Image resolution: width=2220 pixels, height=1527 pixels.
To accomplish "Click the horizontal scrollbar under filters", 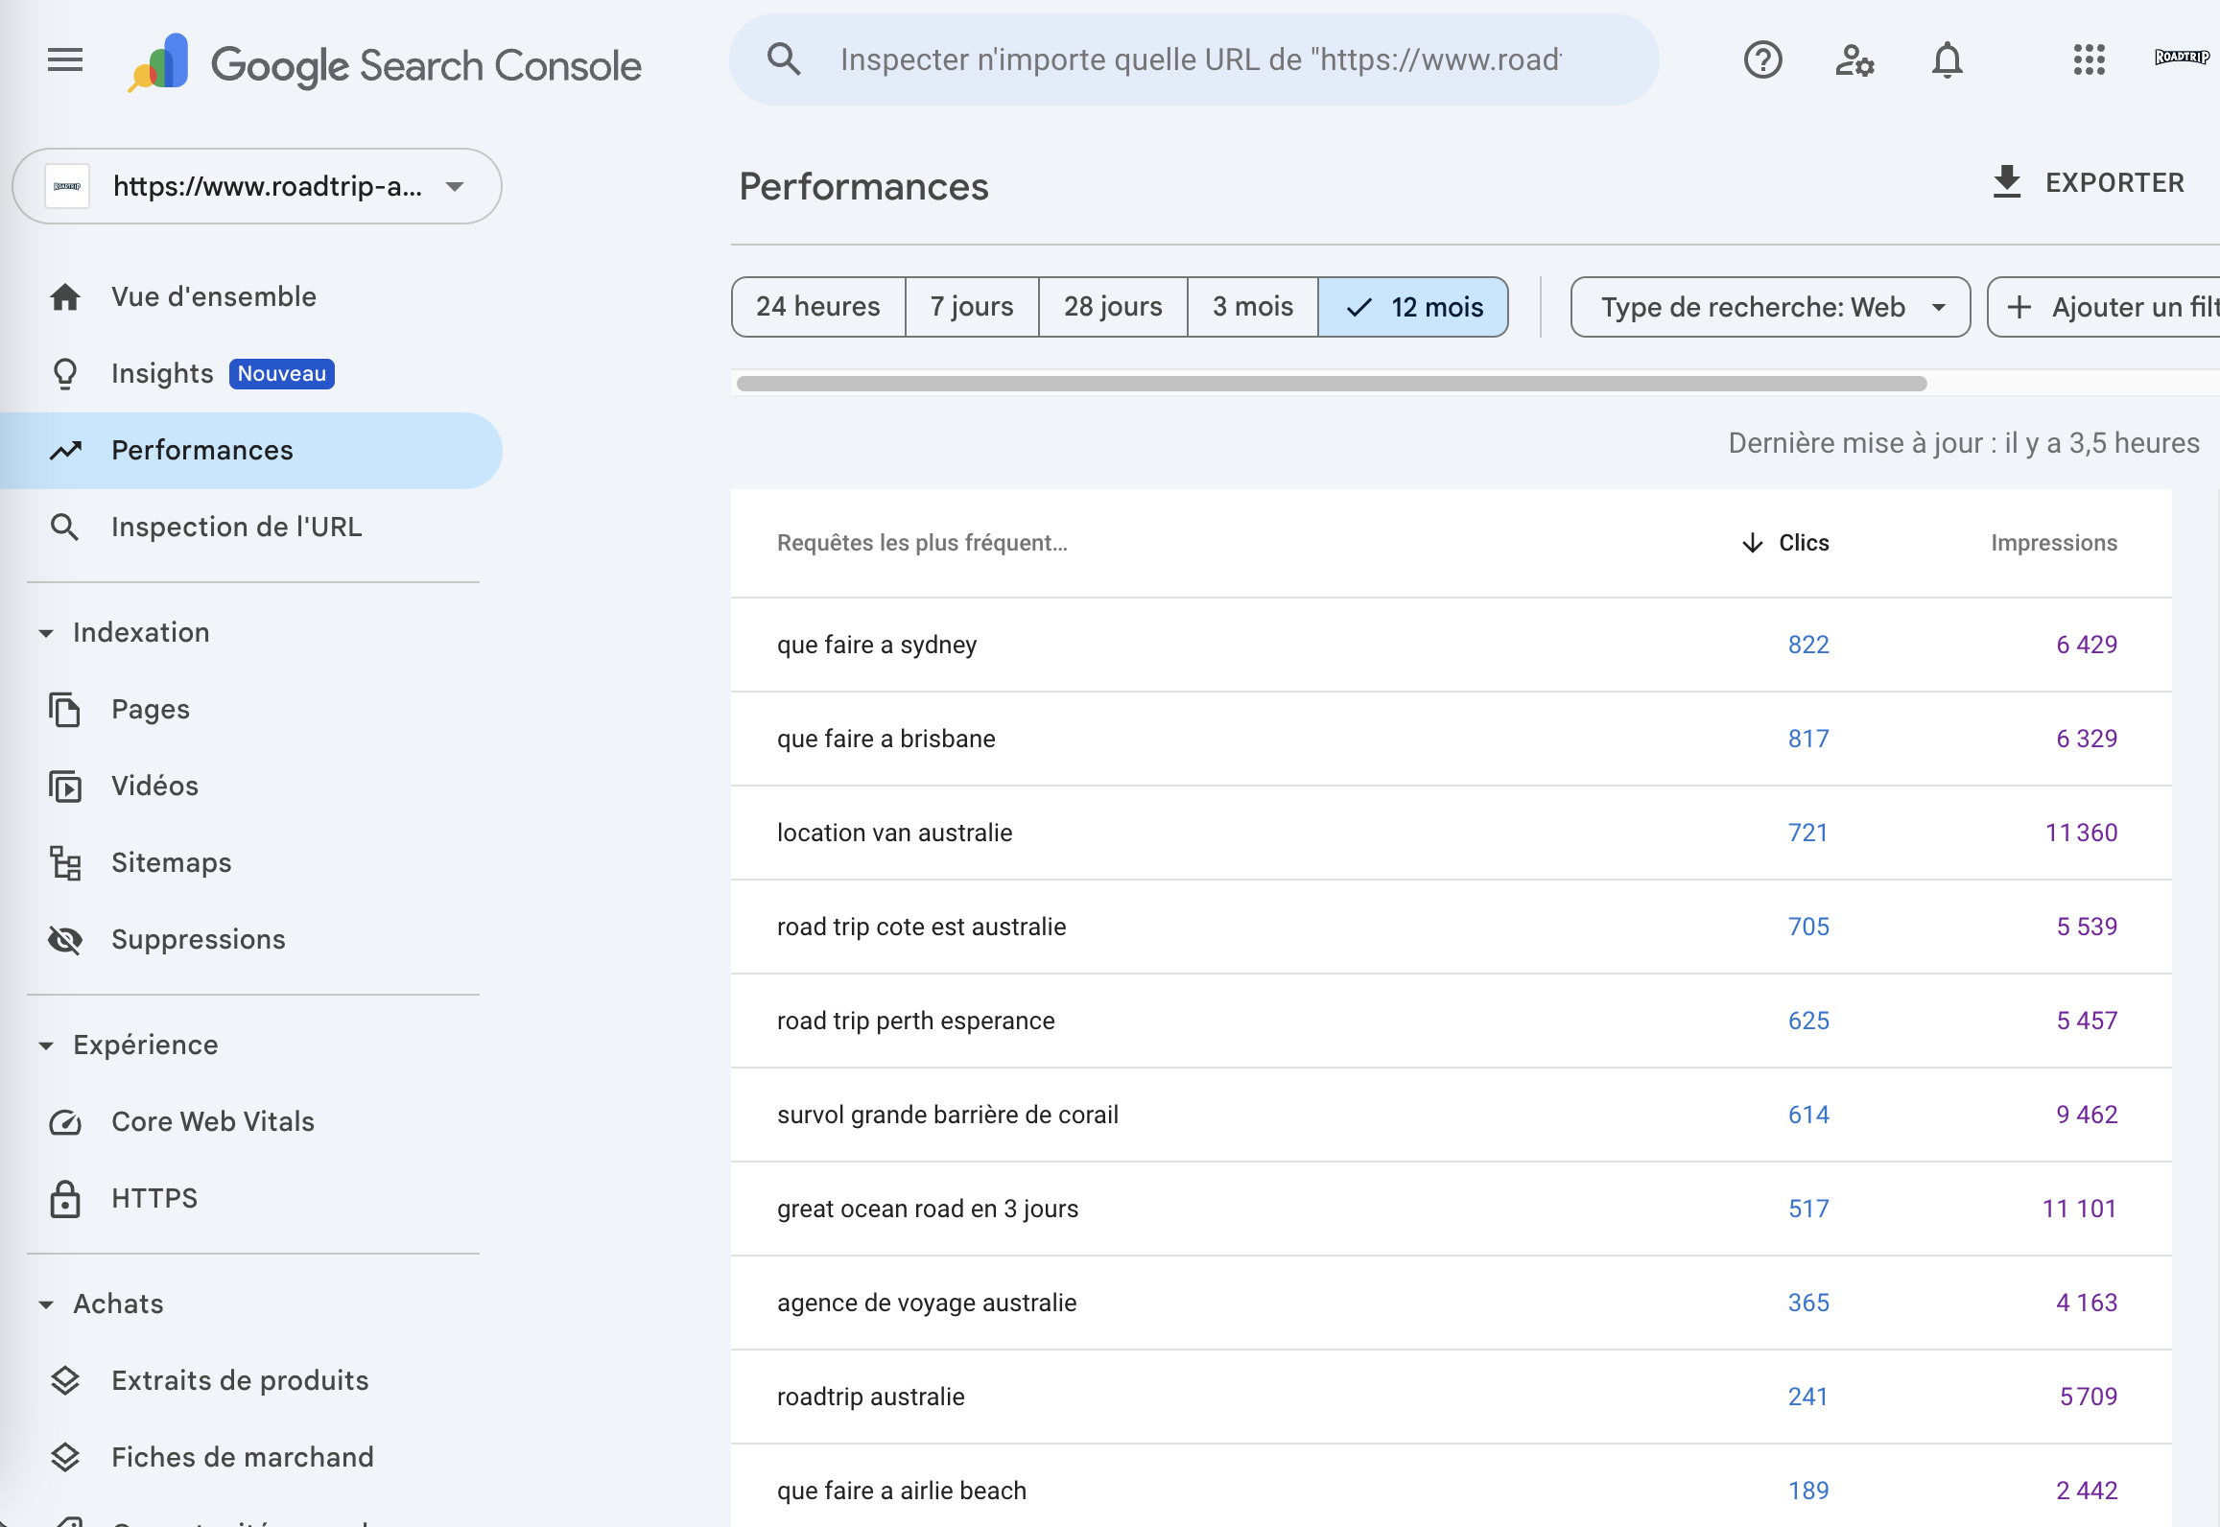I will [x=1332, y=384].
